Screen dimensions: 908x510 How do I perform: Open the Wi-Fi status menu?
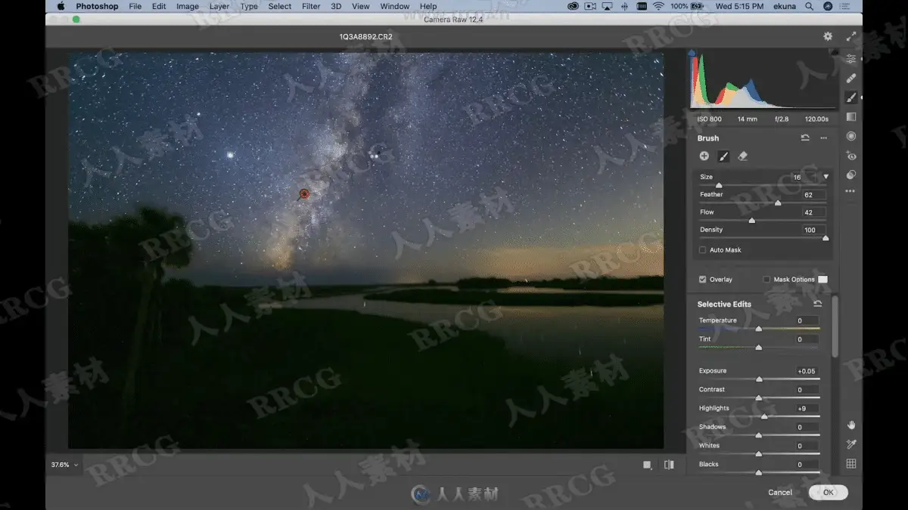point(658,6)
